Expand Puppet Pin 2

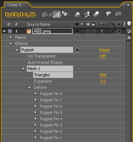(x=36, y=131)
